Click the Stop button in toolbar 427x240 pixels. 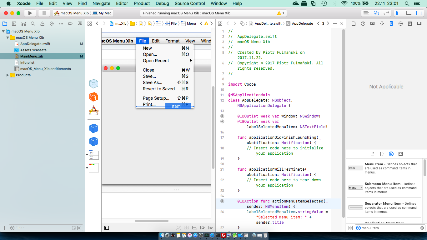(44, 13)
